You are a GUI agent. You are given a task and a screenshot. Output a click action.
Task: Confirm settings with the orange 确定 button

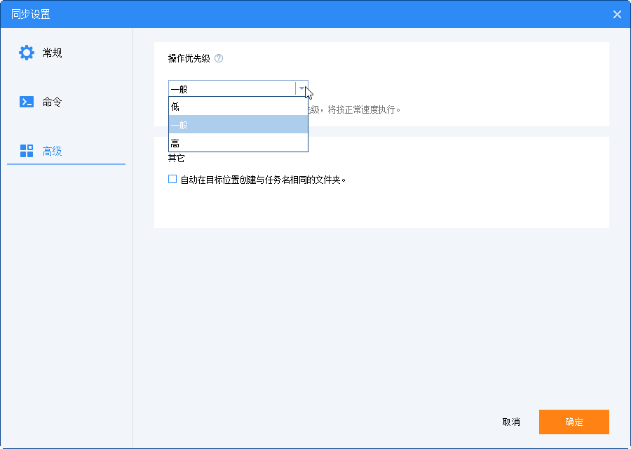(574, 422)
